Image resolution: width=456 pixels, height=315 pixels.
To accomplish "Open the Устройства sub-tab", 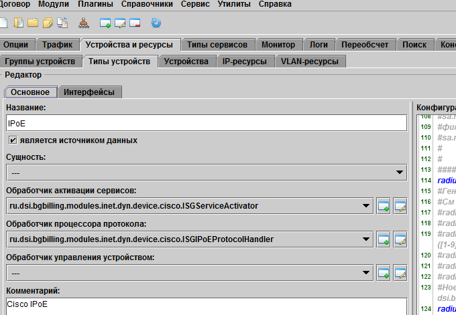I will tap(186, 62).
